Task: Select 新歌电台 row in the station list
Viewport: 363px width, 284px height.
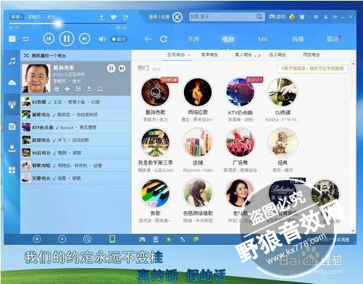Action: point(75,115)
